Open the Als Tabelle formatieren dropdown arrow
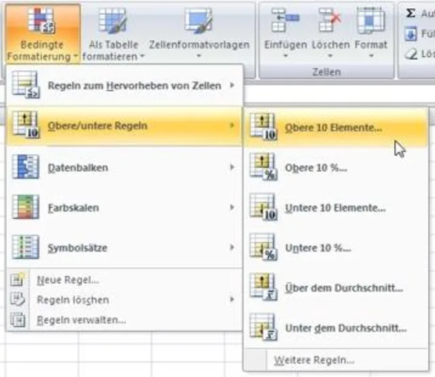 pos(142,56)
